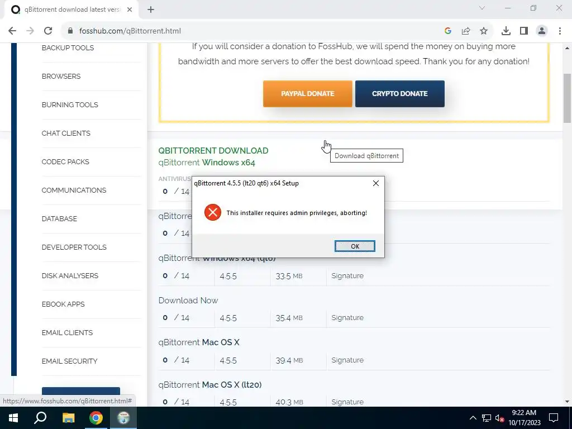Show hidden system tray icons
The image size is (572, 429).
tap(473, 418)
